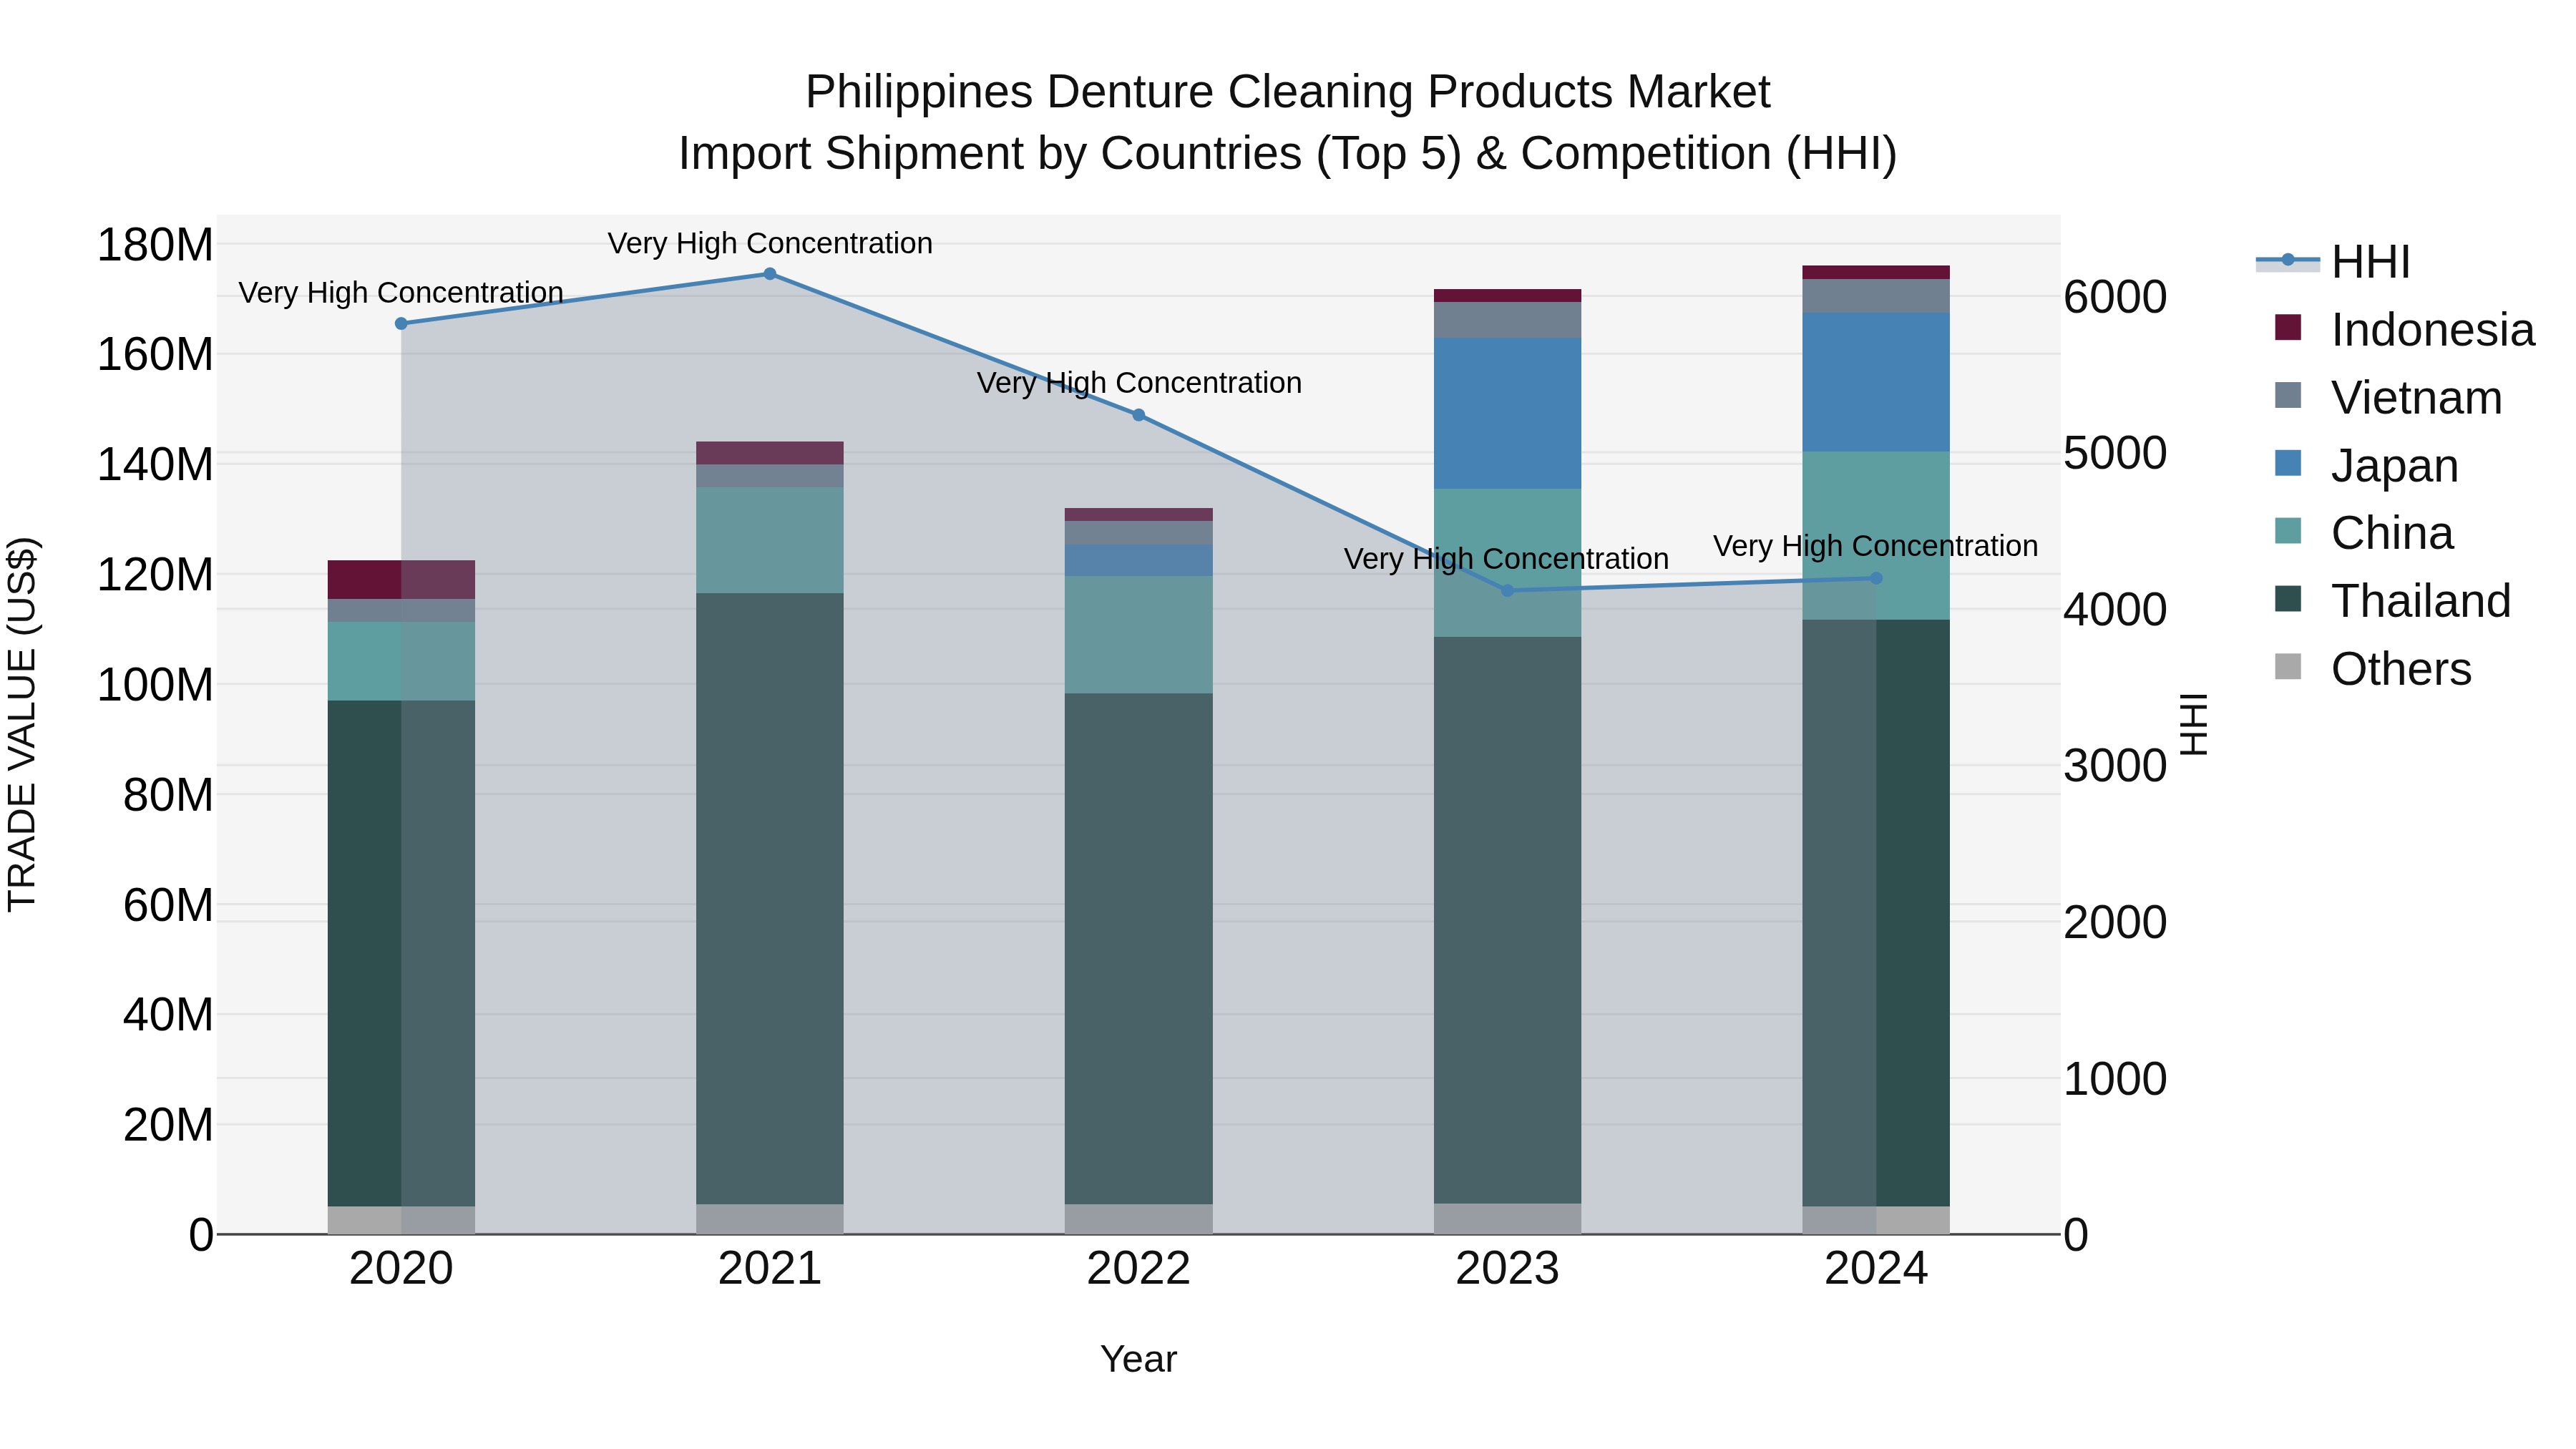This screenshot has height=1449, width=2576.
Task: Click the Thailand segment of the 2022 bar
Action: [x=1138, y=949]
